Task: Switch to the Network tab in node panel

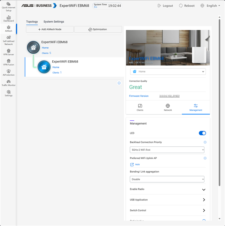Action: 168,107
